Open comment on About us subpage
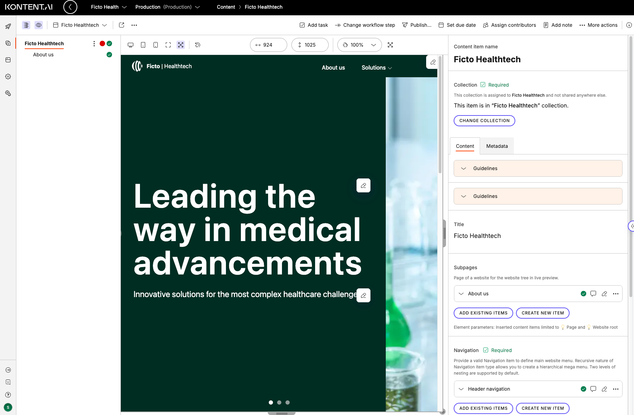Image resolution: width=634 pixels, height=415 pixels. click(x=593, y=294)
